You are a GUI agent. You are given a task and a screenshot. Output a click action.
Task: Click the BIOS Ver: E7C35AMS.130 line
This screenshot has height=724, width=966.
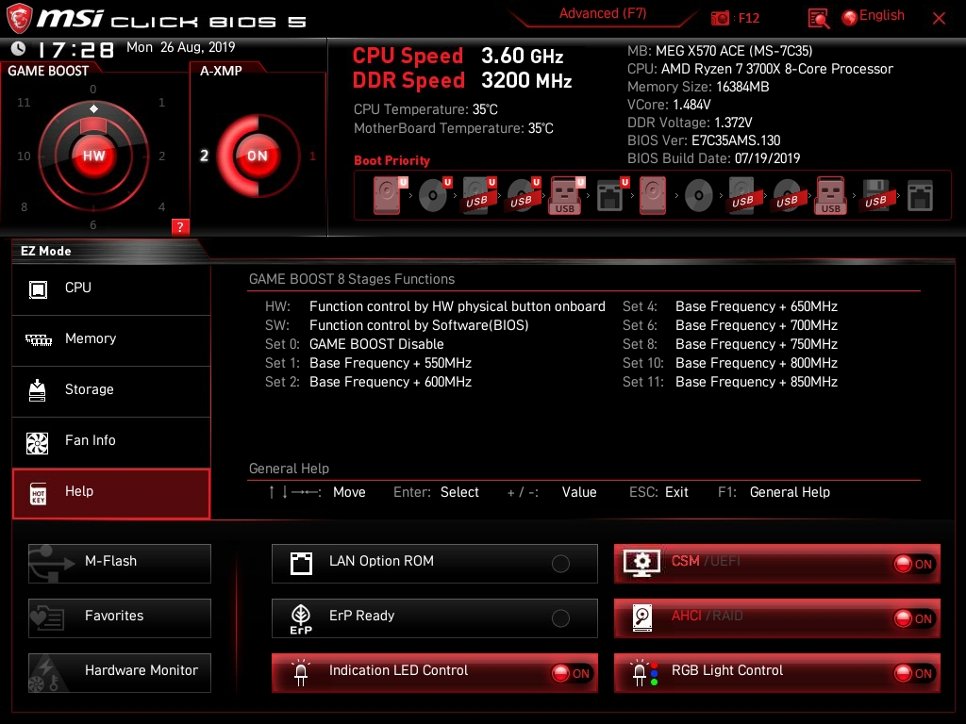point(704,140)
